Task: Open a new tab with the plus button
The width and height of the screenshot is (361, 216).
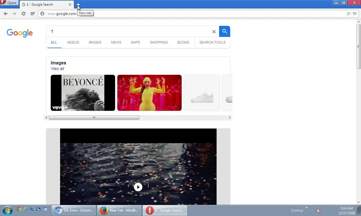Action: point(78,4)
